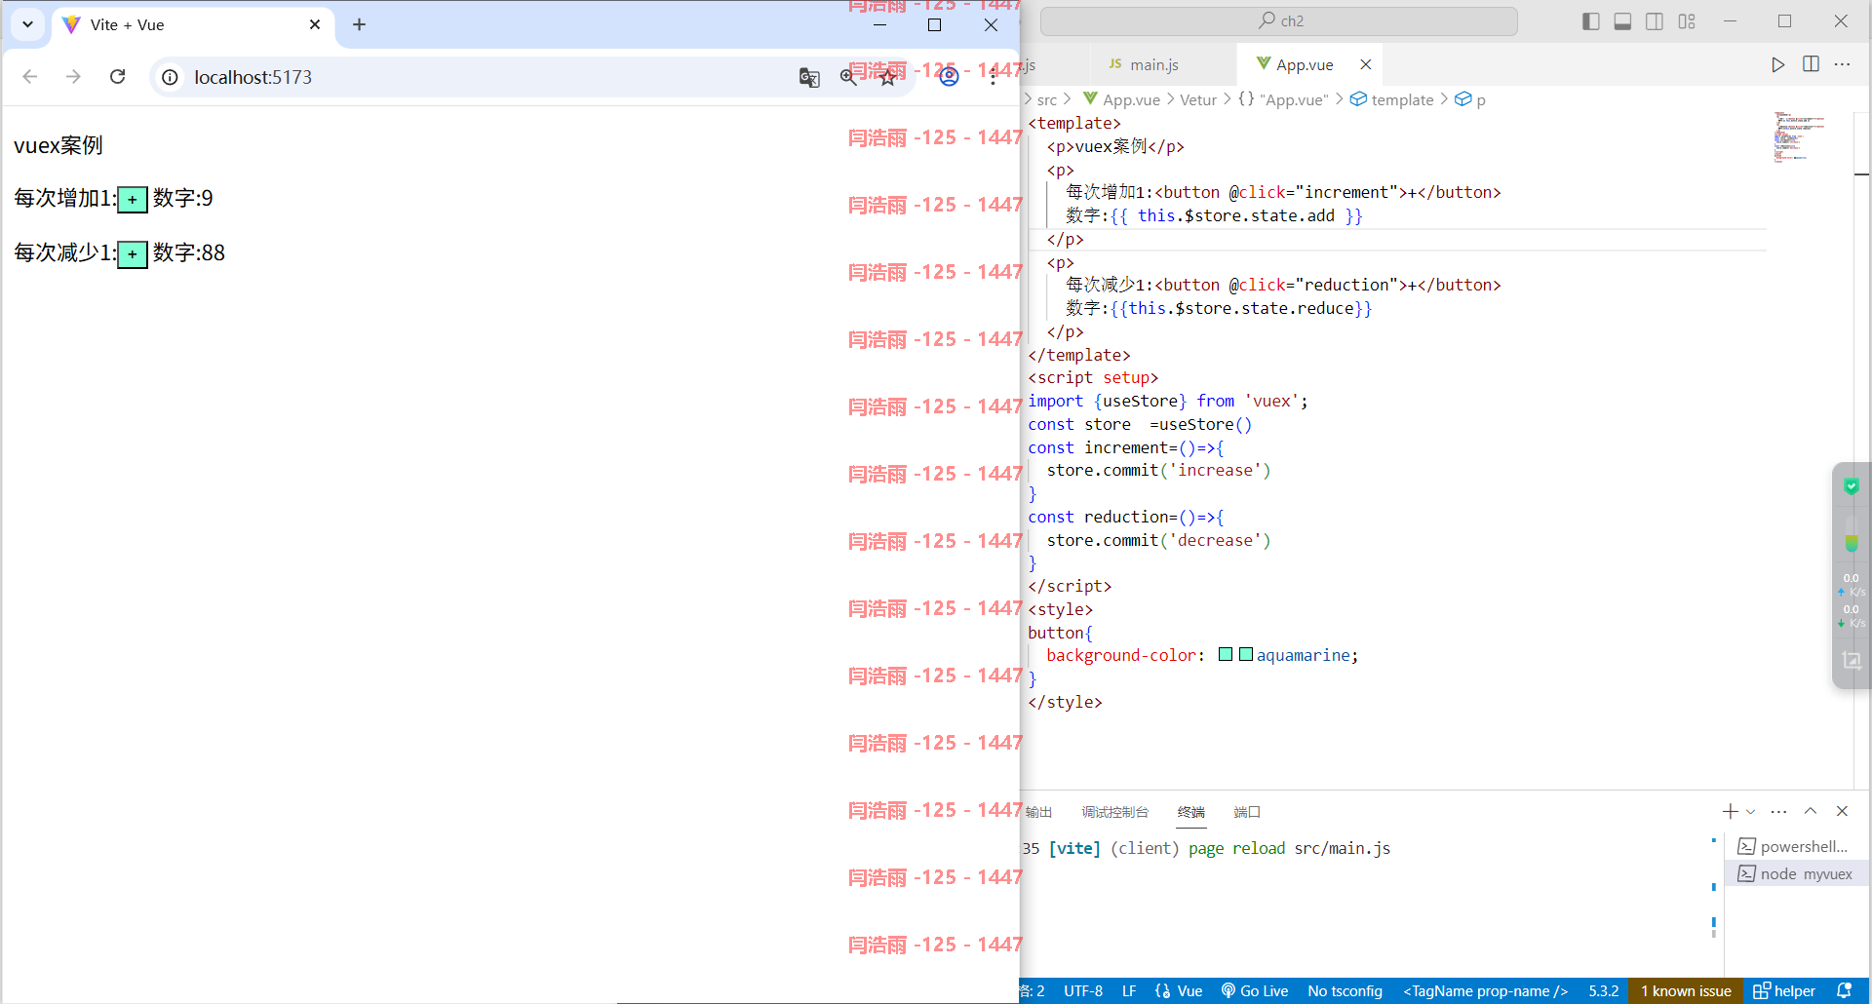Click the p breadcrumb item
Screen dimensions: 1872x1004
[x=1470, y=99]
